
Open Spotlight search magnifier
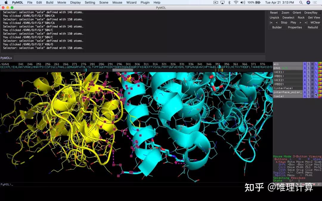[x=301, y=2]
